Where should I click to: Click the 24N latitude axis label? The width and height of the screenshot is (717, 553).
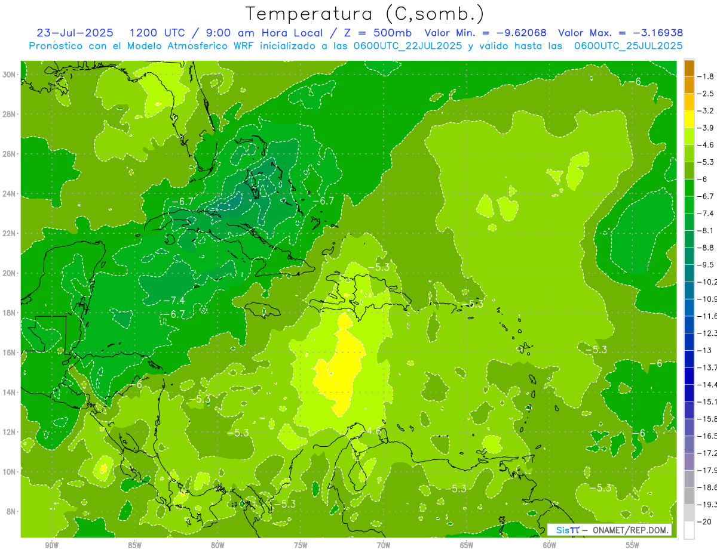10,194
